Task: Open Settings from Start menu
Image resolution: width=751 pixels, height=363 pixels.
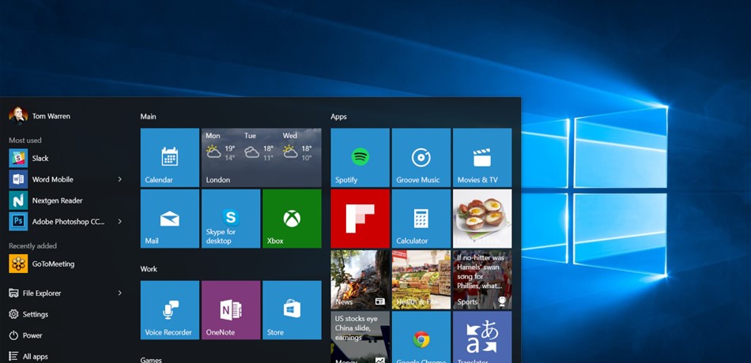Action: [x=28, y=314]
